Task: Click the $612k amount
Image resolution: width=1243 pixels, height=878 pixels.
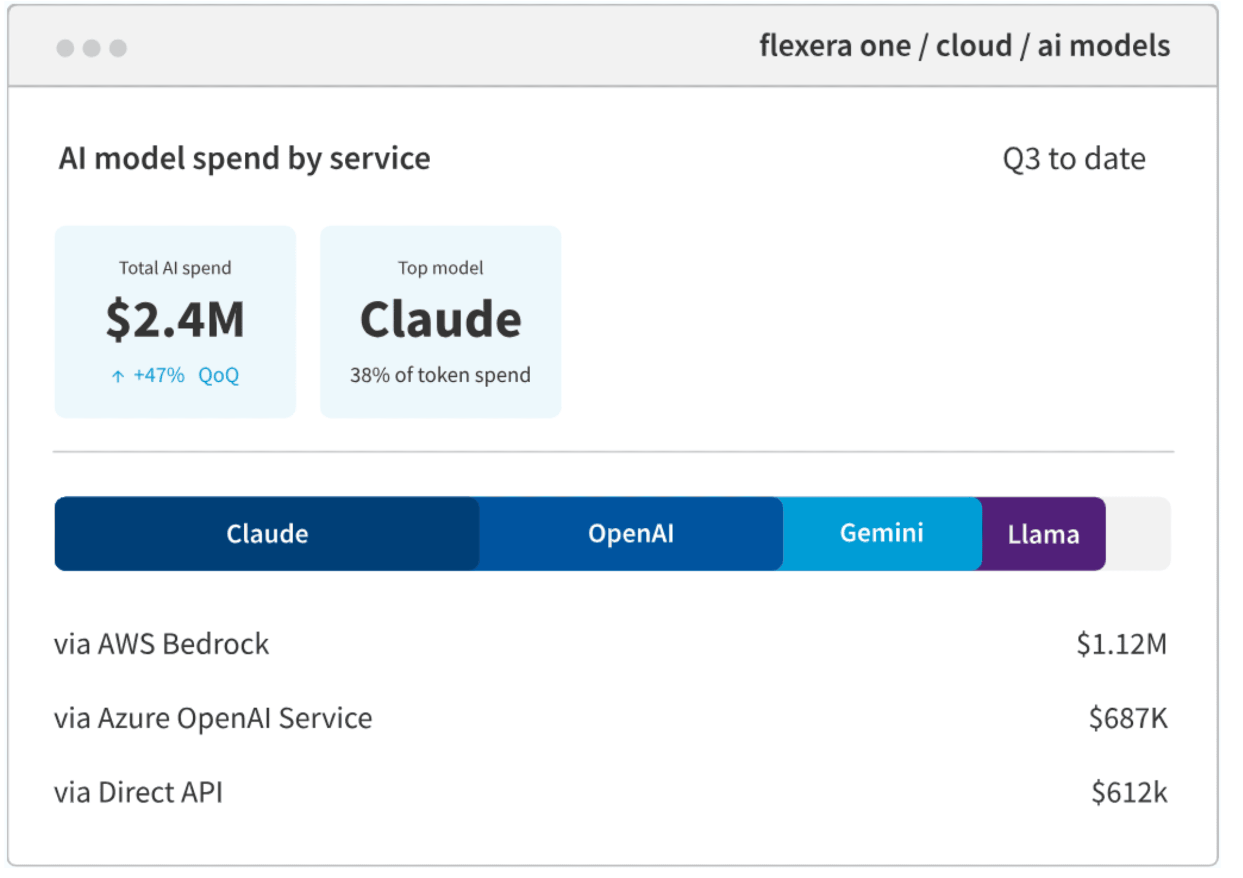Action: coord(1129,793)
